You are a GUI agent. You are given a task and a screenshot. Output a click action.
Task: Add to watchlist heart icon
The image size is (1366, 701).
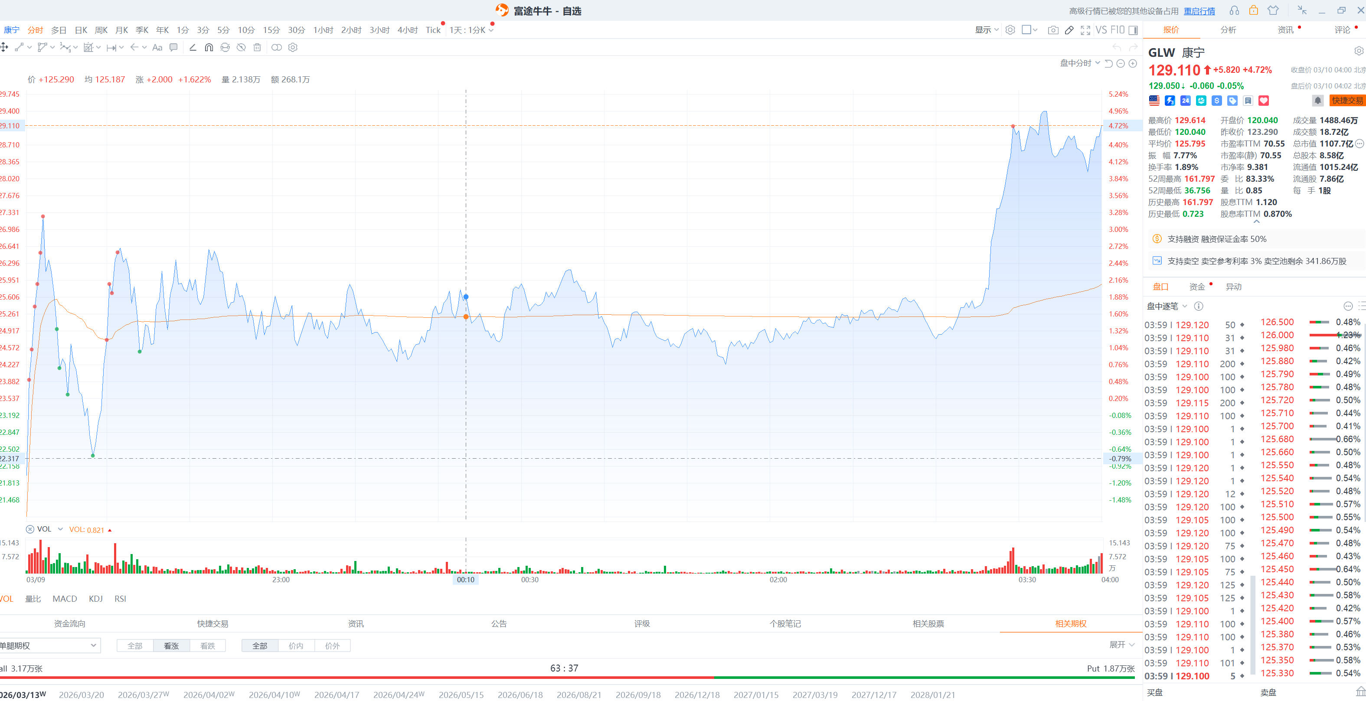click(x=1264, y=101)
